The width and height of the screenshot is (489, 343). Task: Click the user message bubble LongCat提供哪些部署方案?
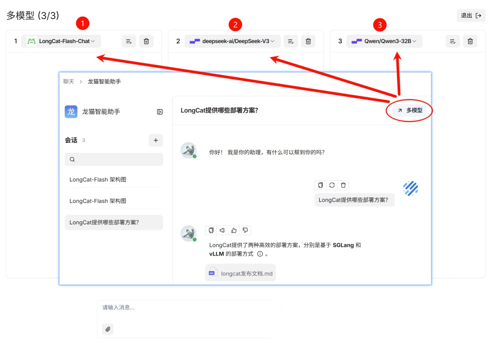coord(354,200)
